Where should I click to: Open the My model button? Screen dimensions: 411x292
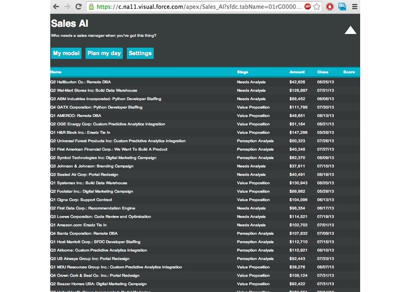point(66,53)
